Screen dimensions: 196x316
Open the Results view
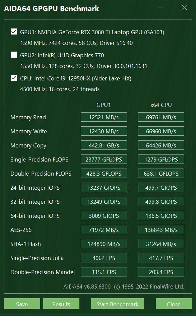coord(61,304)
